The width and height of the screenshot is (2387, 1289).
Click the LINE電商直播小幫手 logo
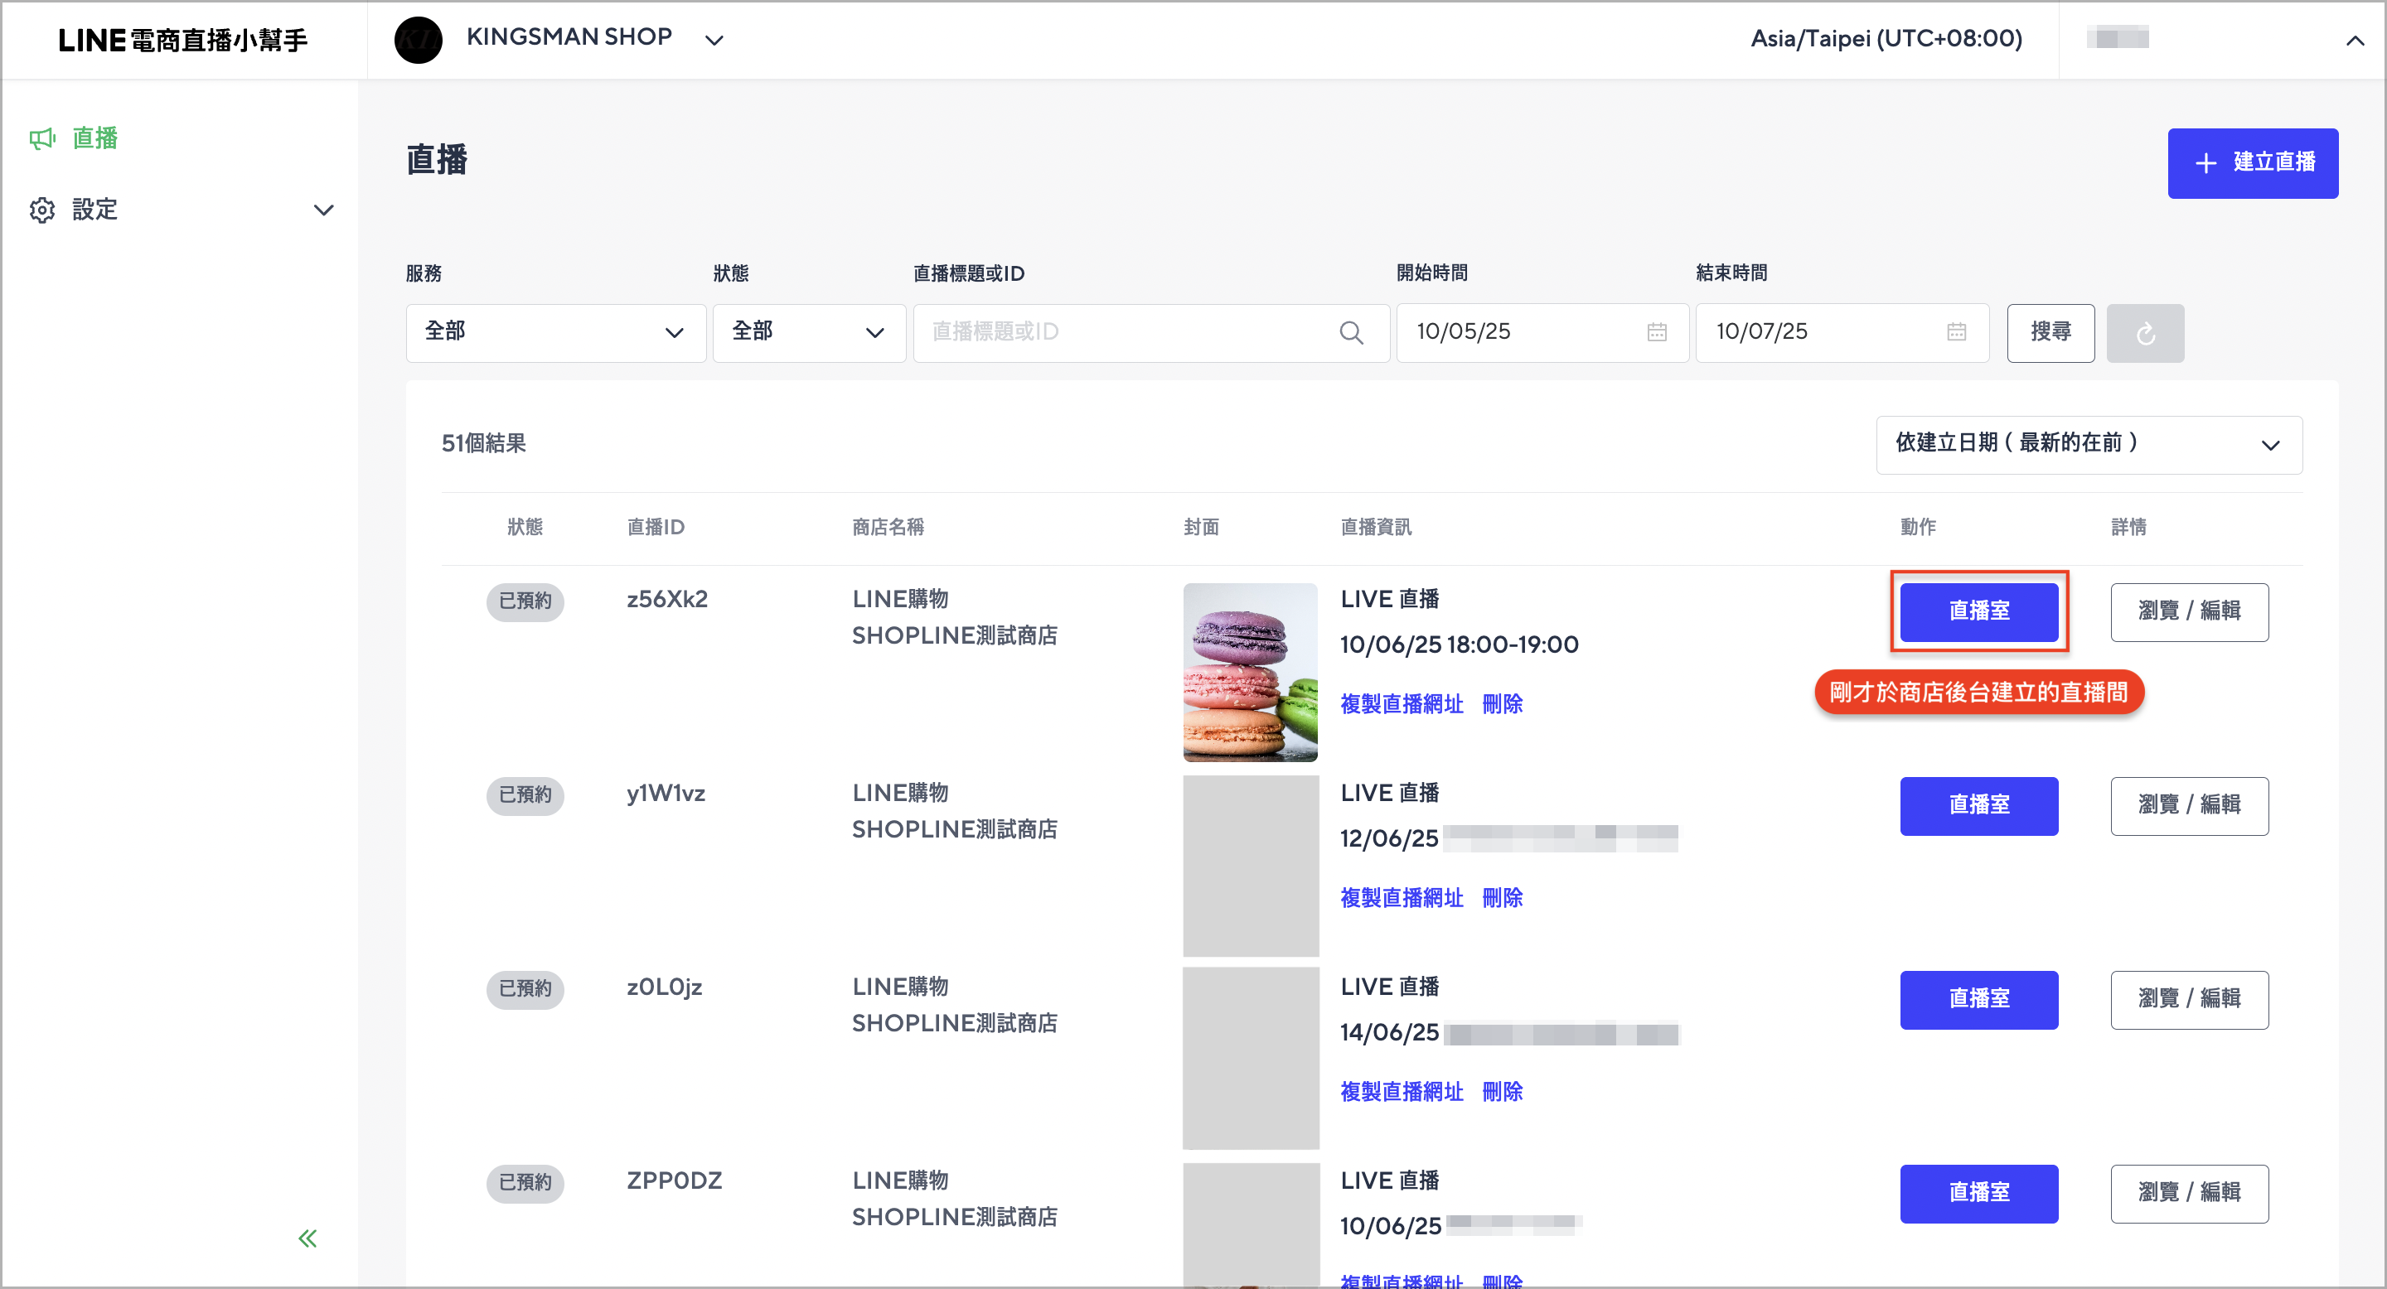click(x=182, y=40)
